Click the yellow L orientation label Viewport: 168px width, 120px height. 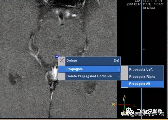pyautogui.click(x=135, y=105)
